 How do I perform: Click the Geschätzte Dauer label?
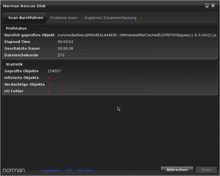point(22,48)
